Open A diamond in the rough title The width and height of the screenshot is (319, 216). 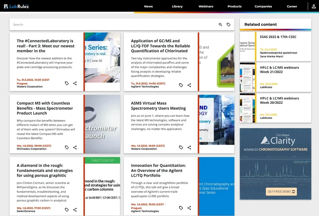tap(45, 170)
